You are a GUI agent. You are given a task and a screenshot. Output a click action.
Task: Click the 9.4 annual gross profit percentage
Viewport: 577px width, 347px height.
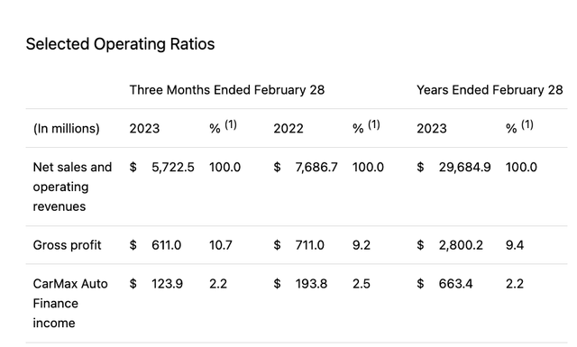click(515, 245)
